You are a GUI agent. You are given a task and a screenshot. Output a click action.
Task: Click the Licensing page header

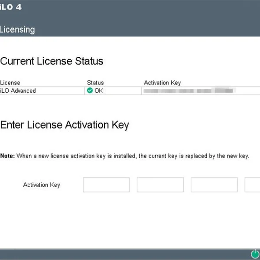point(17,29)
